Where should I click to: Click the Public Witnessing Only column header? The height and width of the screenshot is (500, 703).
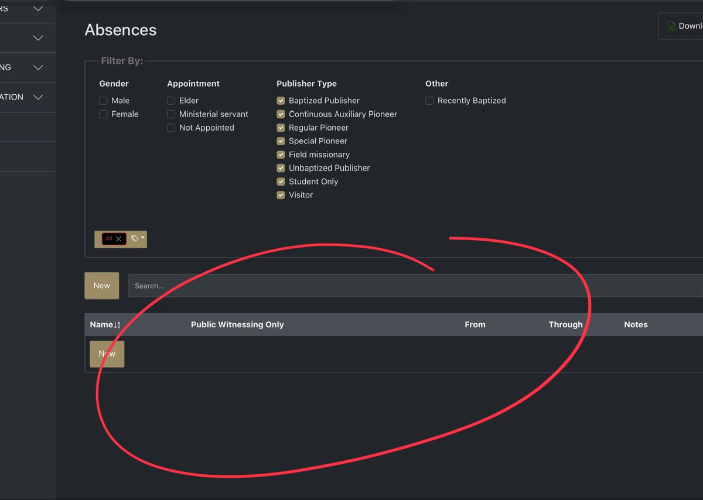237,324
